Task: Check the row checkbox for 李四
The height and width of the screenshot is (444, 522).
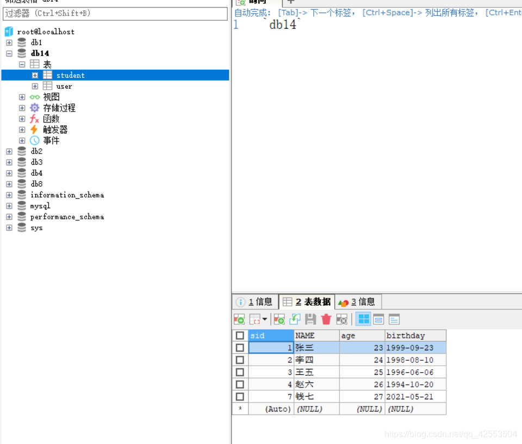Action: tap(240, 360)
